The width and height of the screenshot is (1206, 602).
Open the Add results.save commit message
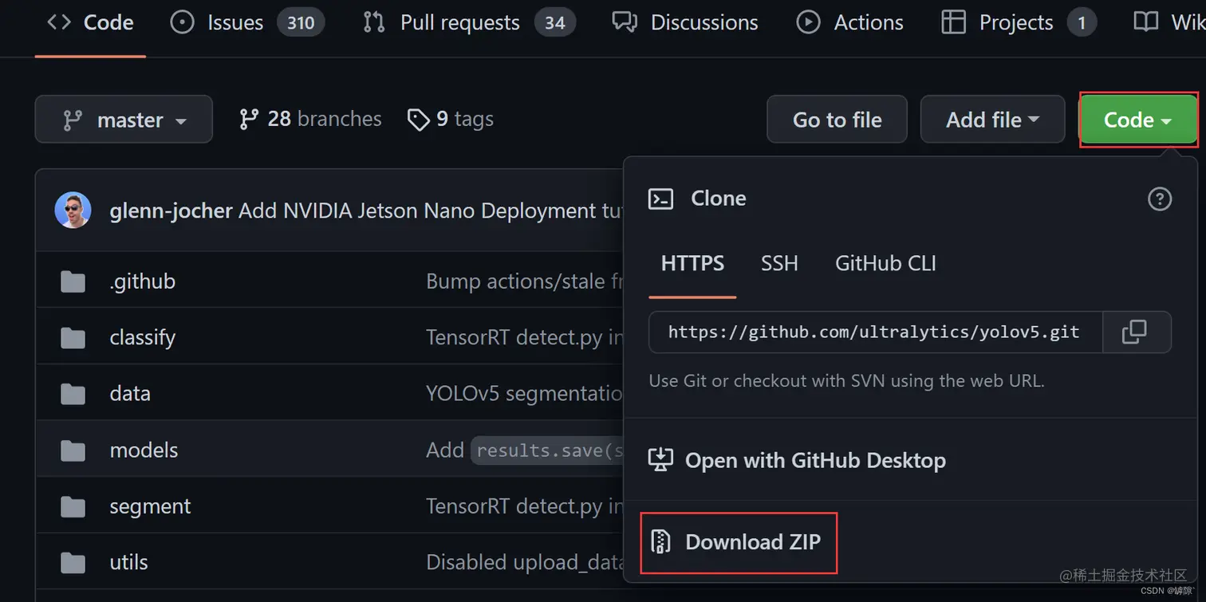pyautogui.click(x=524, y=450)
